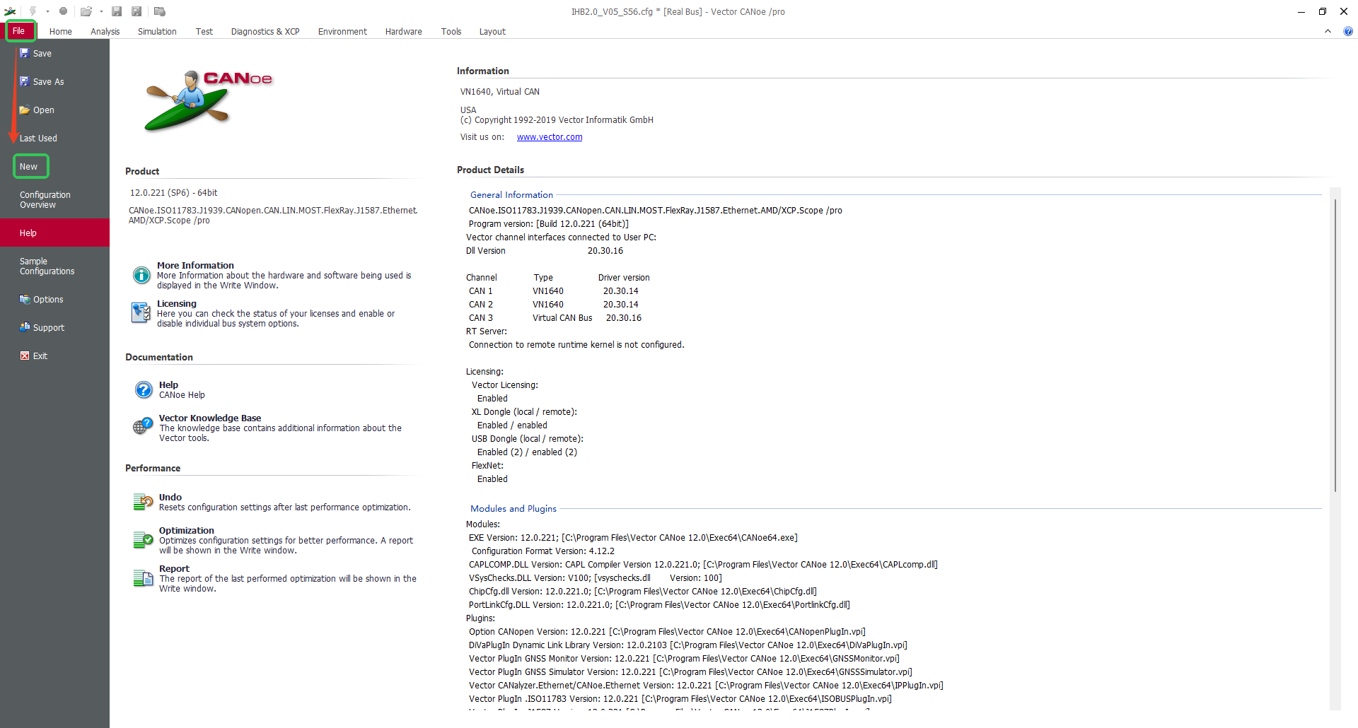Click the 'Option CANopen Version: 12.0.221' plugin line
Image resolution: width=1358 pixels, height=728 pixels.
[667, 632]
